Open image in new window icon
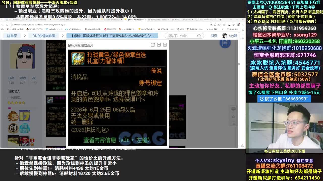The image size is (323, 181). 153,44
